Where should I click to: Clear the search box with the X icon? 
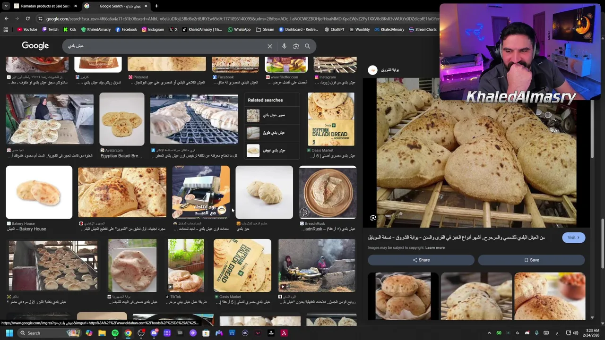[x=270, y=46]
